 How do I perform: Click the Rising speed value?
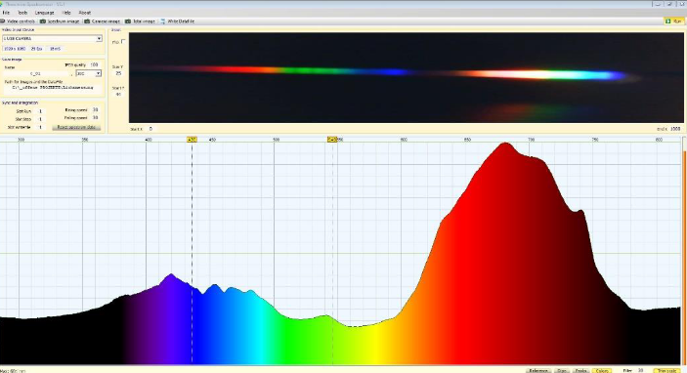96,110
